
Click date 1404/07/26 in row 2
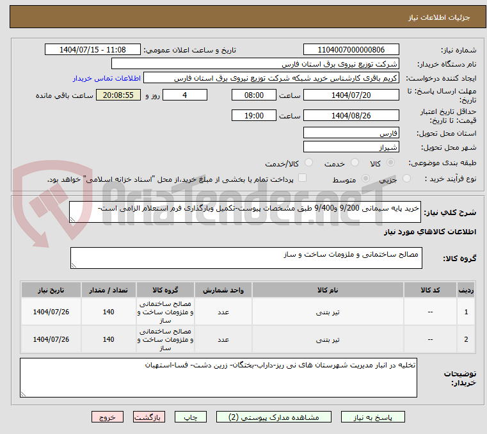coord(51,339)
